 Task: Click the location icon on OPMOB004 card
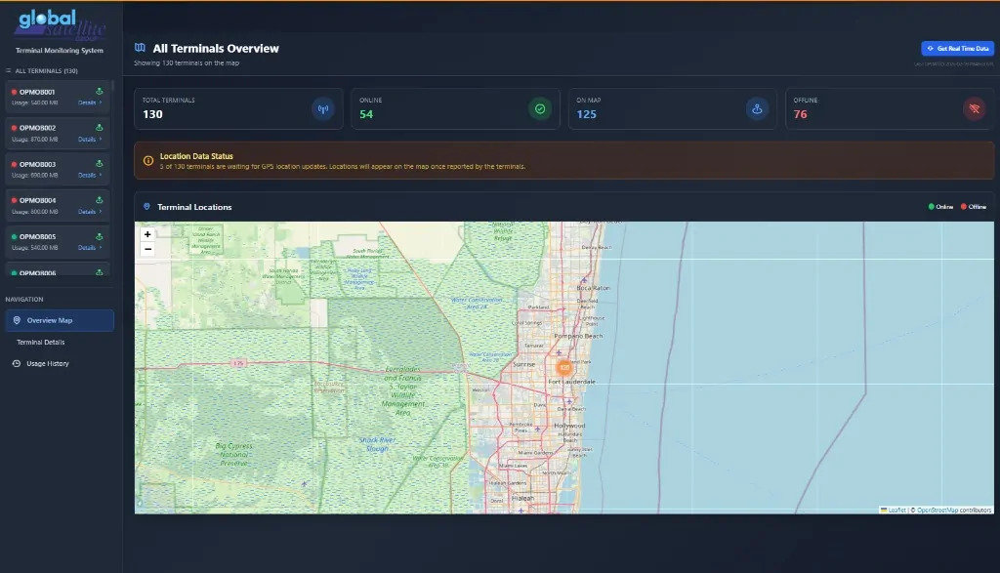tap(99, 200)
